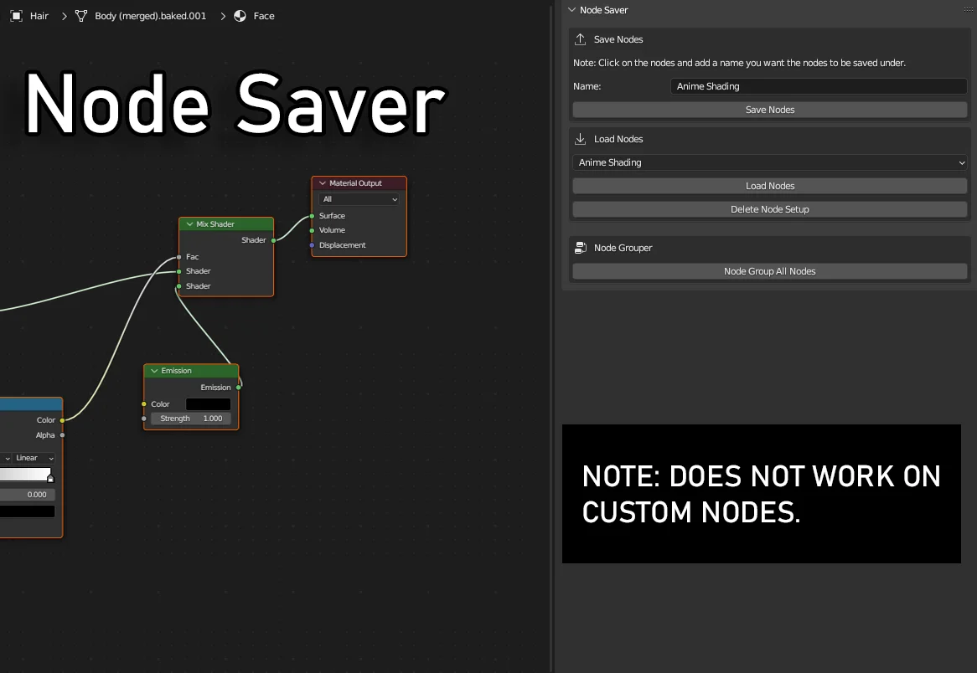
Task: Collapse the Mix Shader node
Action: [x=189, y=224]
